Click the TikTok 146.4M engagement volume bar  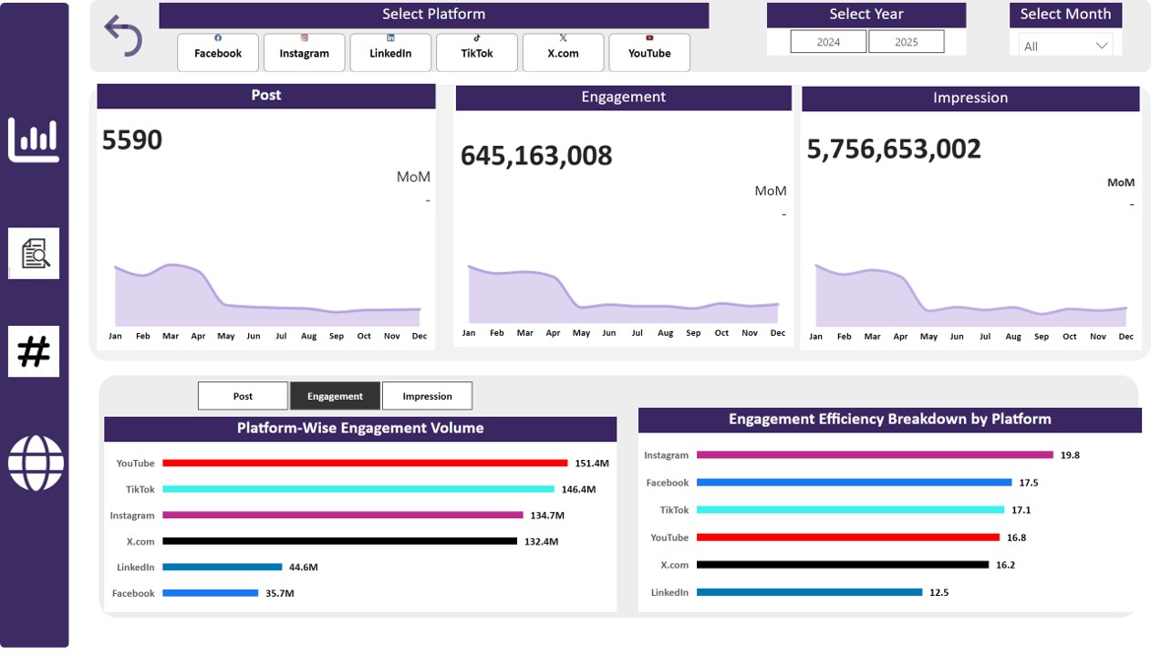click(x=358, y=489)
